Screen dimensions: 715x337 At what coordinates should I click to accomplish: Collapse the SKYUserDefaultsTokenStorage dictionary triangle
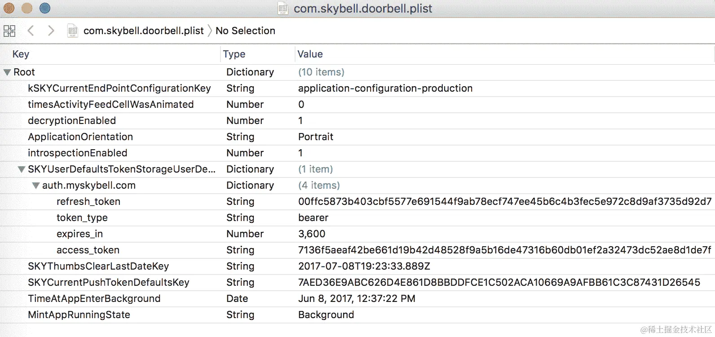point(21,169)
